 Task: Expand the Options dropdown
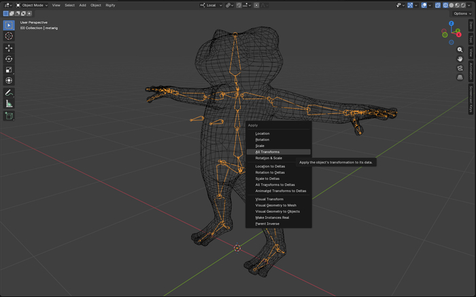click(x=461, y=14)
